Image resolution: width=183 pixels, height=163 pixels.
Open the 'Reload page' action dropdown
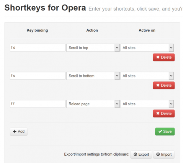93,104
